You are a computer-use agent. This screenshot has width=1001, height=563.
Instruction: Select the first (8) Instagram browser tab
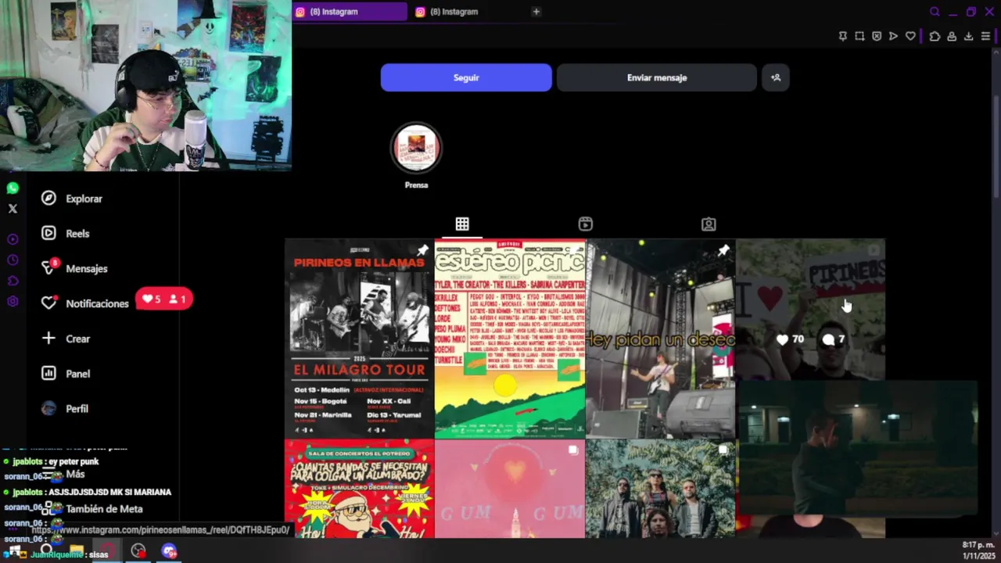(x=350, y=12)
